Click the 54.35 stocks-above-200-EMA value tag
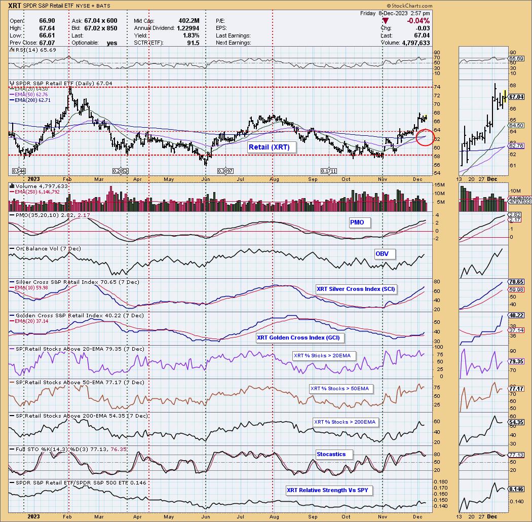This screenshot has width=532, height=522. (x=516, y=422)
